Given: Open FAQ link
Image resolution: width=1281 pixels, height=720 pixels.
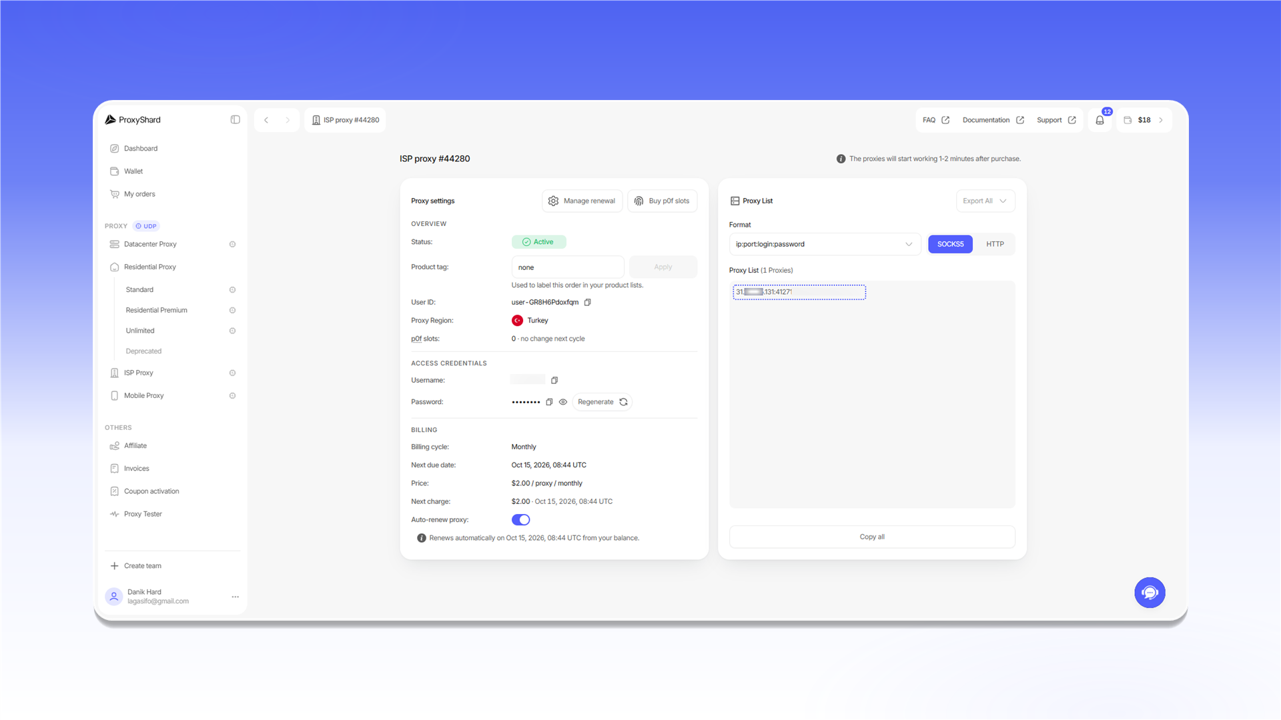Looking at the screenshot, I should (x=936, y=120).
